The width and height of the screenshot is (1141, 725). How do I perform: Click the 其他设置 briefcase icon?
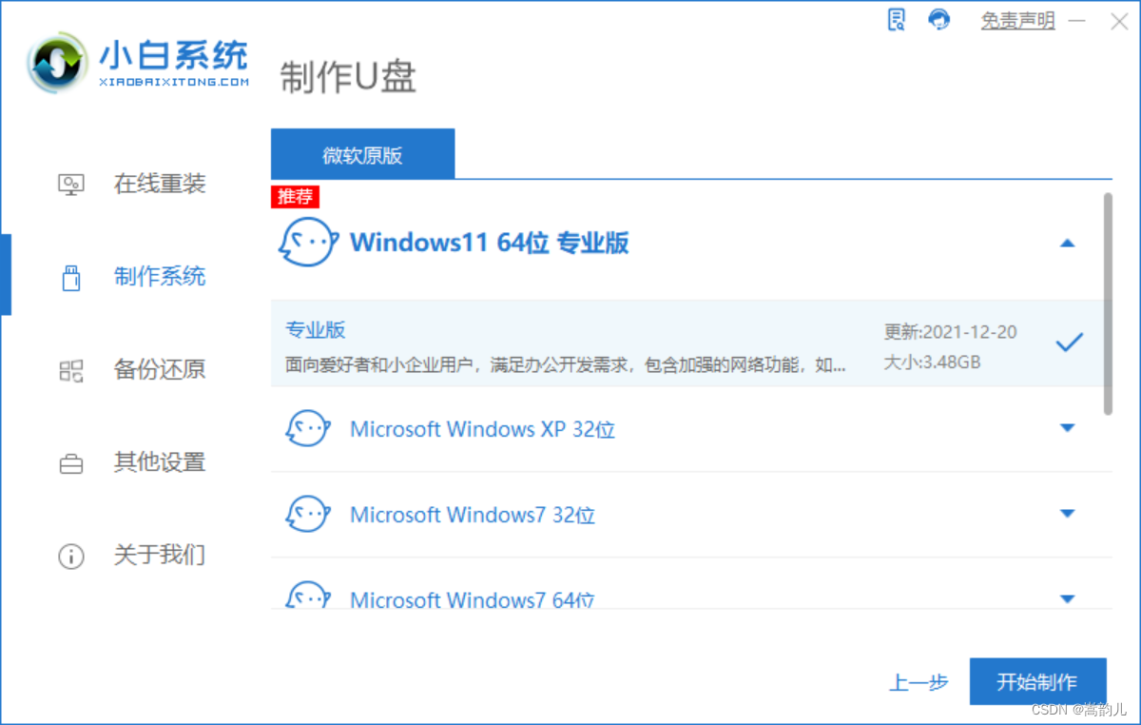[71, 463]
